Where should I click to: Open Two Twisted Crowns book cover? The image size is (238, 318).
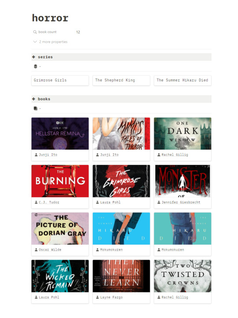coord(182,276)
